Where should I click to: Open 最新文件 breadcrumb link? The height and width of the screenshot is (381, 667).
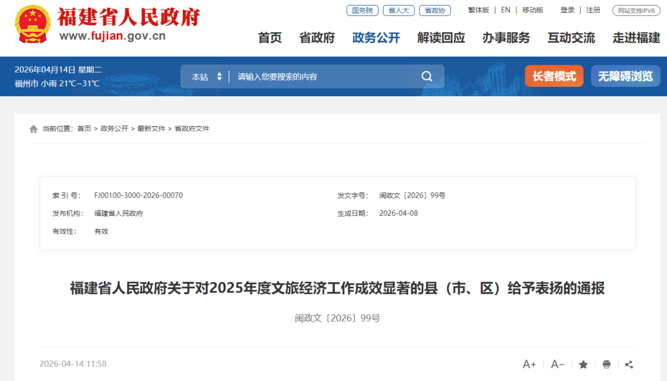[151, 129]
